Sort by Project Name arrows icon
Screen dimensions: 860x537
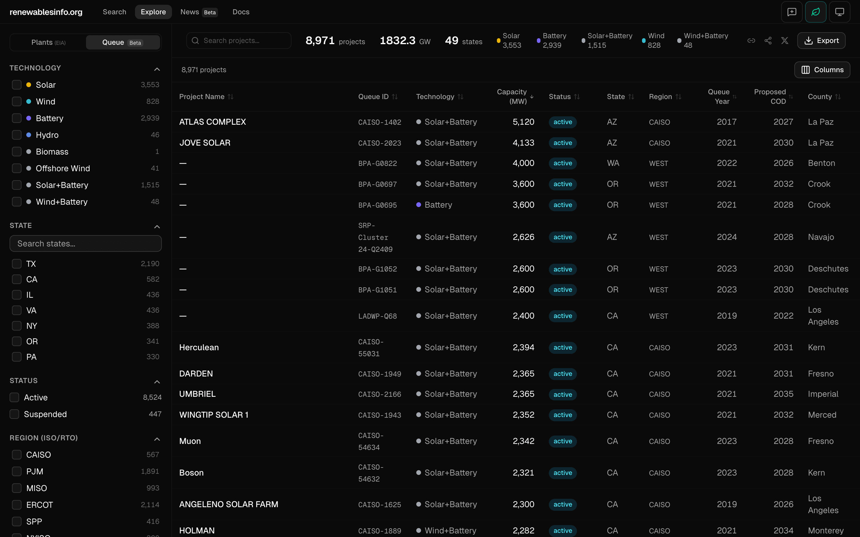tap(231, 97)
